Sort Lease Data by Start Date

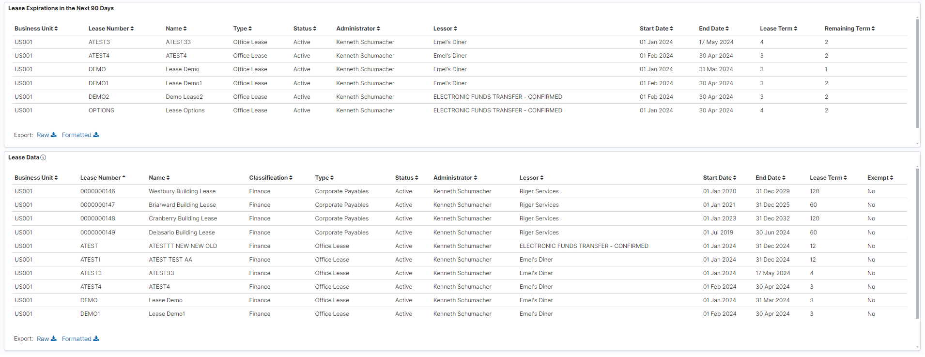pyautogui.click(x=720, y=178)
